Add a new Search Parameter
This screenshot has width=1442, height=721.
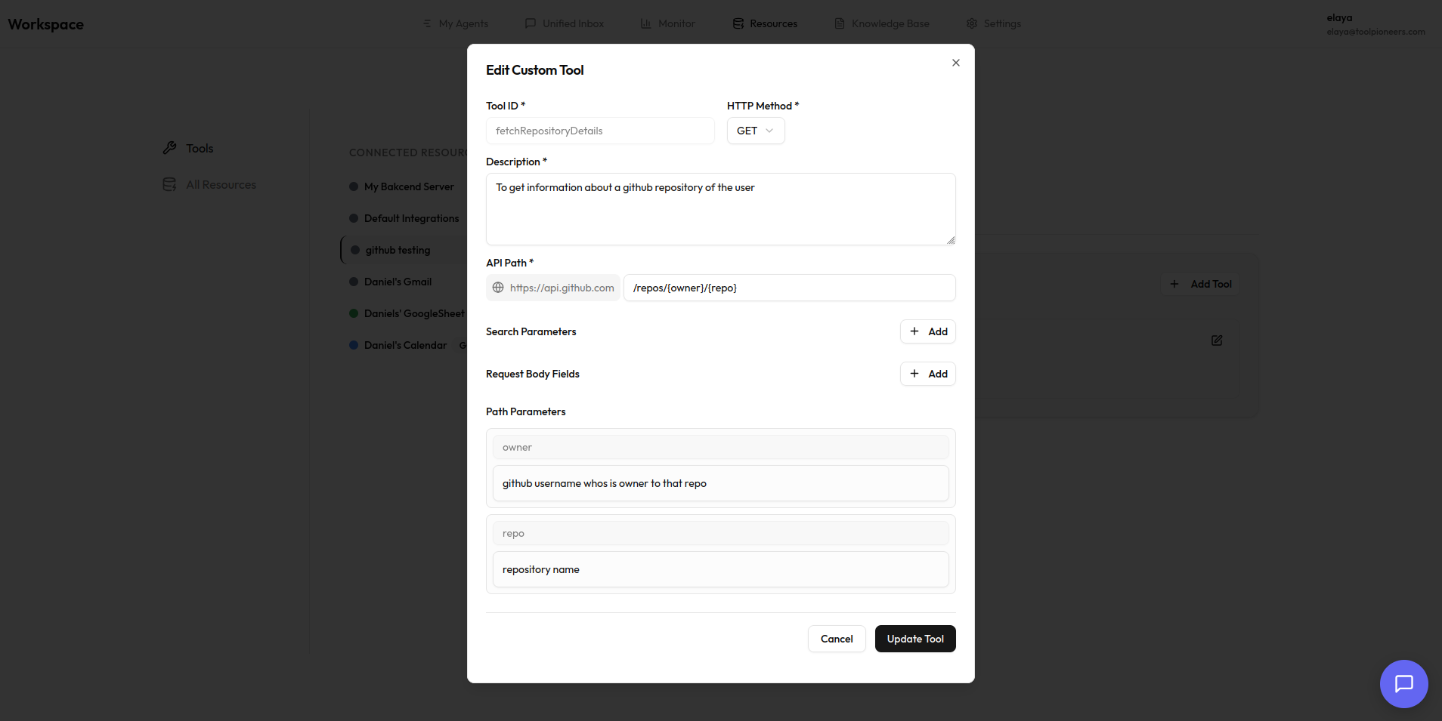point(927,331)
